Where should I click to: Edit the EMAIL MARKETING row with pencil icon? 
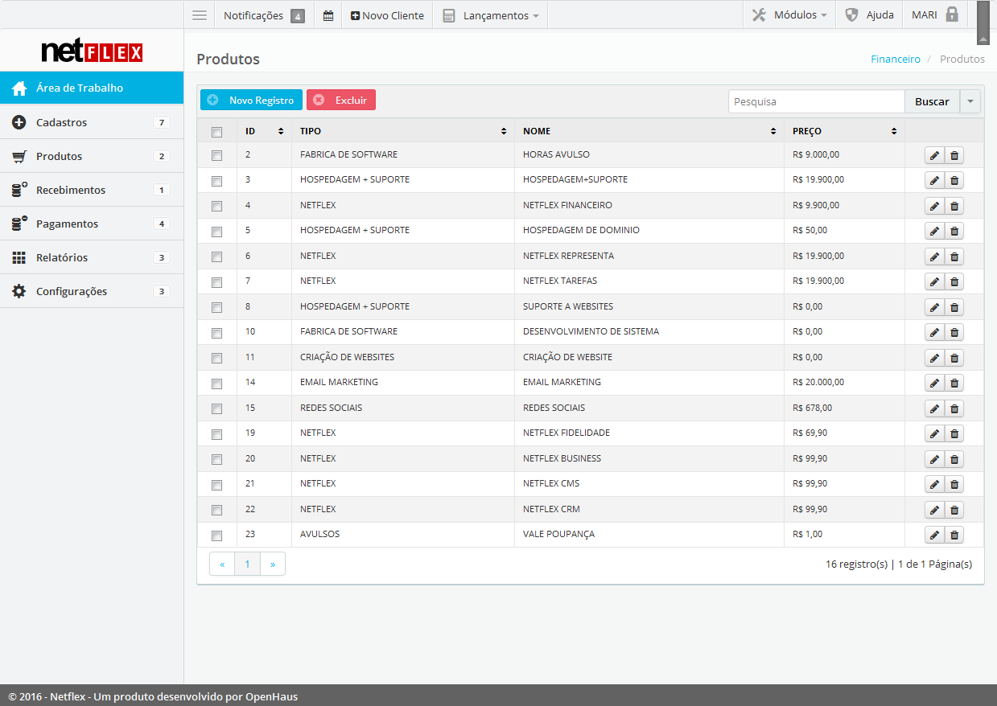pos(934,384)
